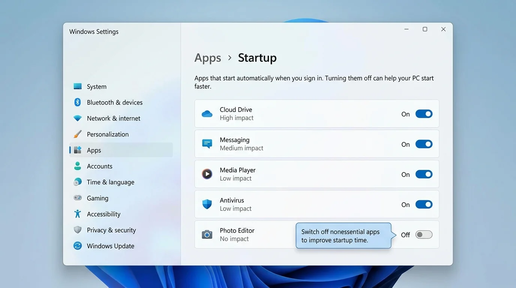The width and height of the screenshot is (516, 288).
Task: Click the Cloud Drive cloud icon
Action: coord(207,114)
